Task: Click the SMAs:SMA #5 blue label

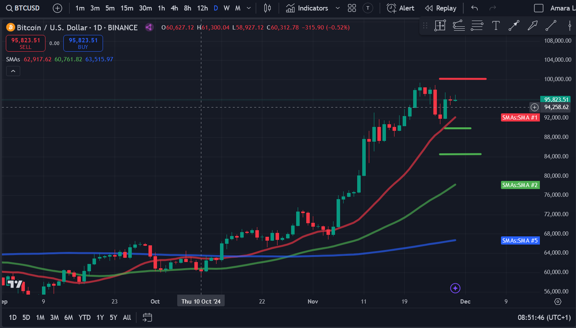Action: point(520,241)
